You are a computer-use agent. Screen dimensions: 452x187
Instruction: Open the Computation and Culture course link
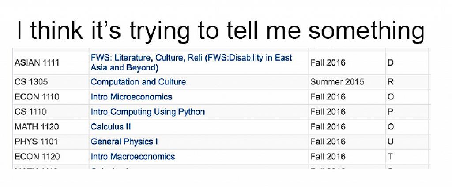click(138, 82)
